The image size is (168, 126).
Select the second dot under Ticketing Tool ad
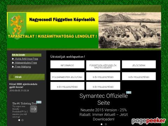(x=22, y=120)
